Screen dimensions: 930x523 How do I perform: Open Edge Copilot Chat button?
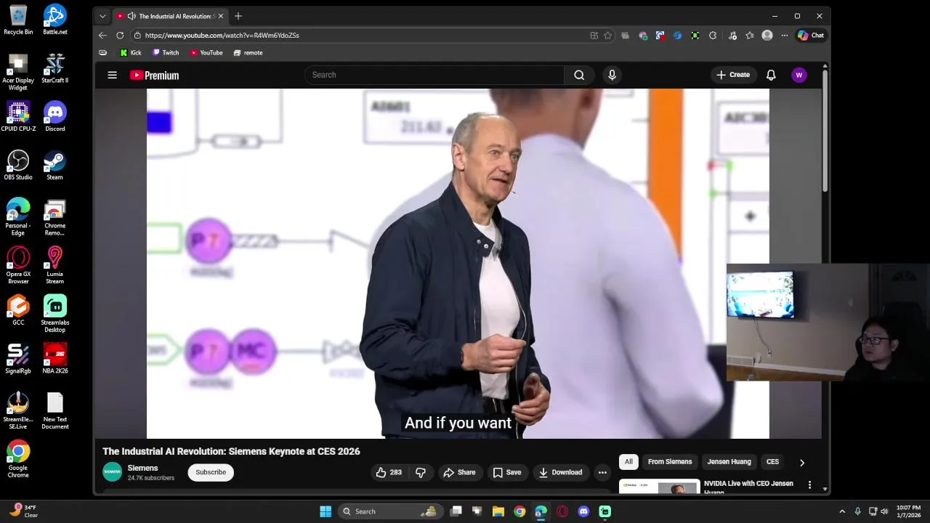(811, 35)
